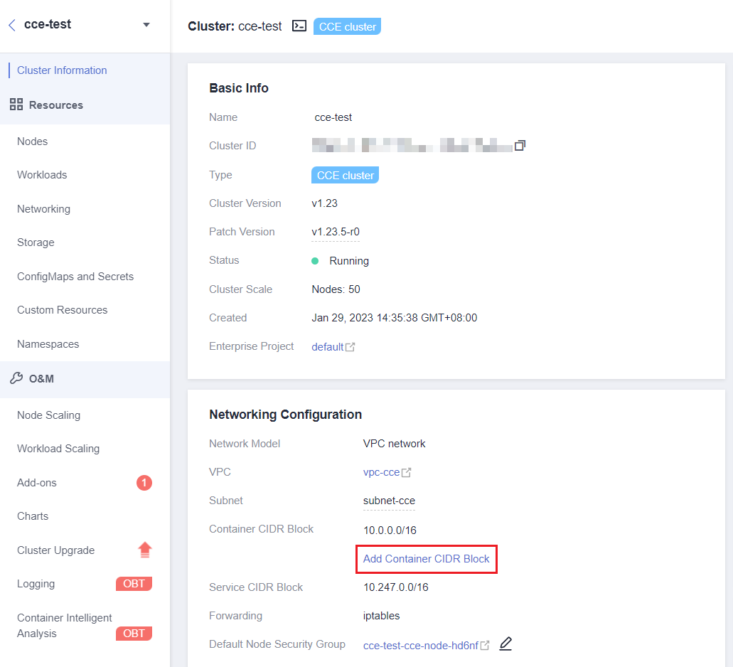Screen dimensions: 733x667
Task: Click the OBT badge next to Logging
Action: pos(134,584)
